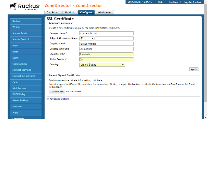The height and width of the screenshot is (180, 215).
Task: Open Hotspot Services in the sidebar
Action: point(26,70)
